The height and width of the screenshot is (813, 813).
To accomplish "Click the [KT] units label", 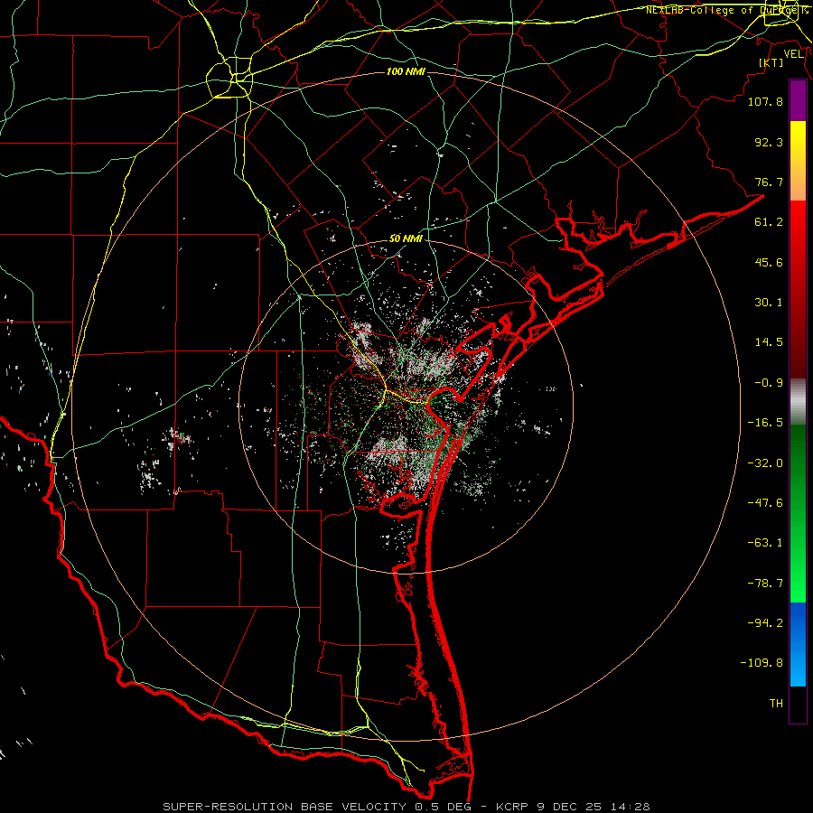I will coord(771,62).
